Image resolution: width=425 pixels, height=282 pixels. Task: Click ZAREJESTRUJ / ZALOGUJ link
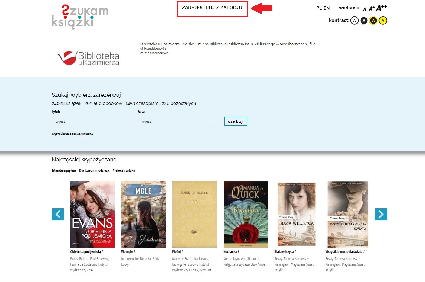click(212, 8)
